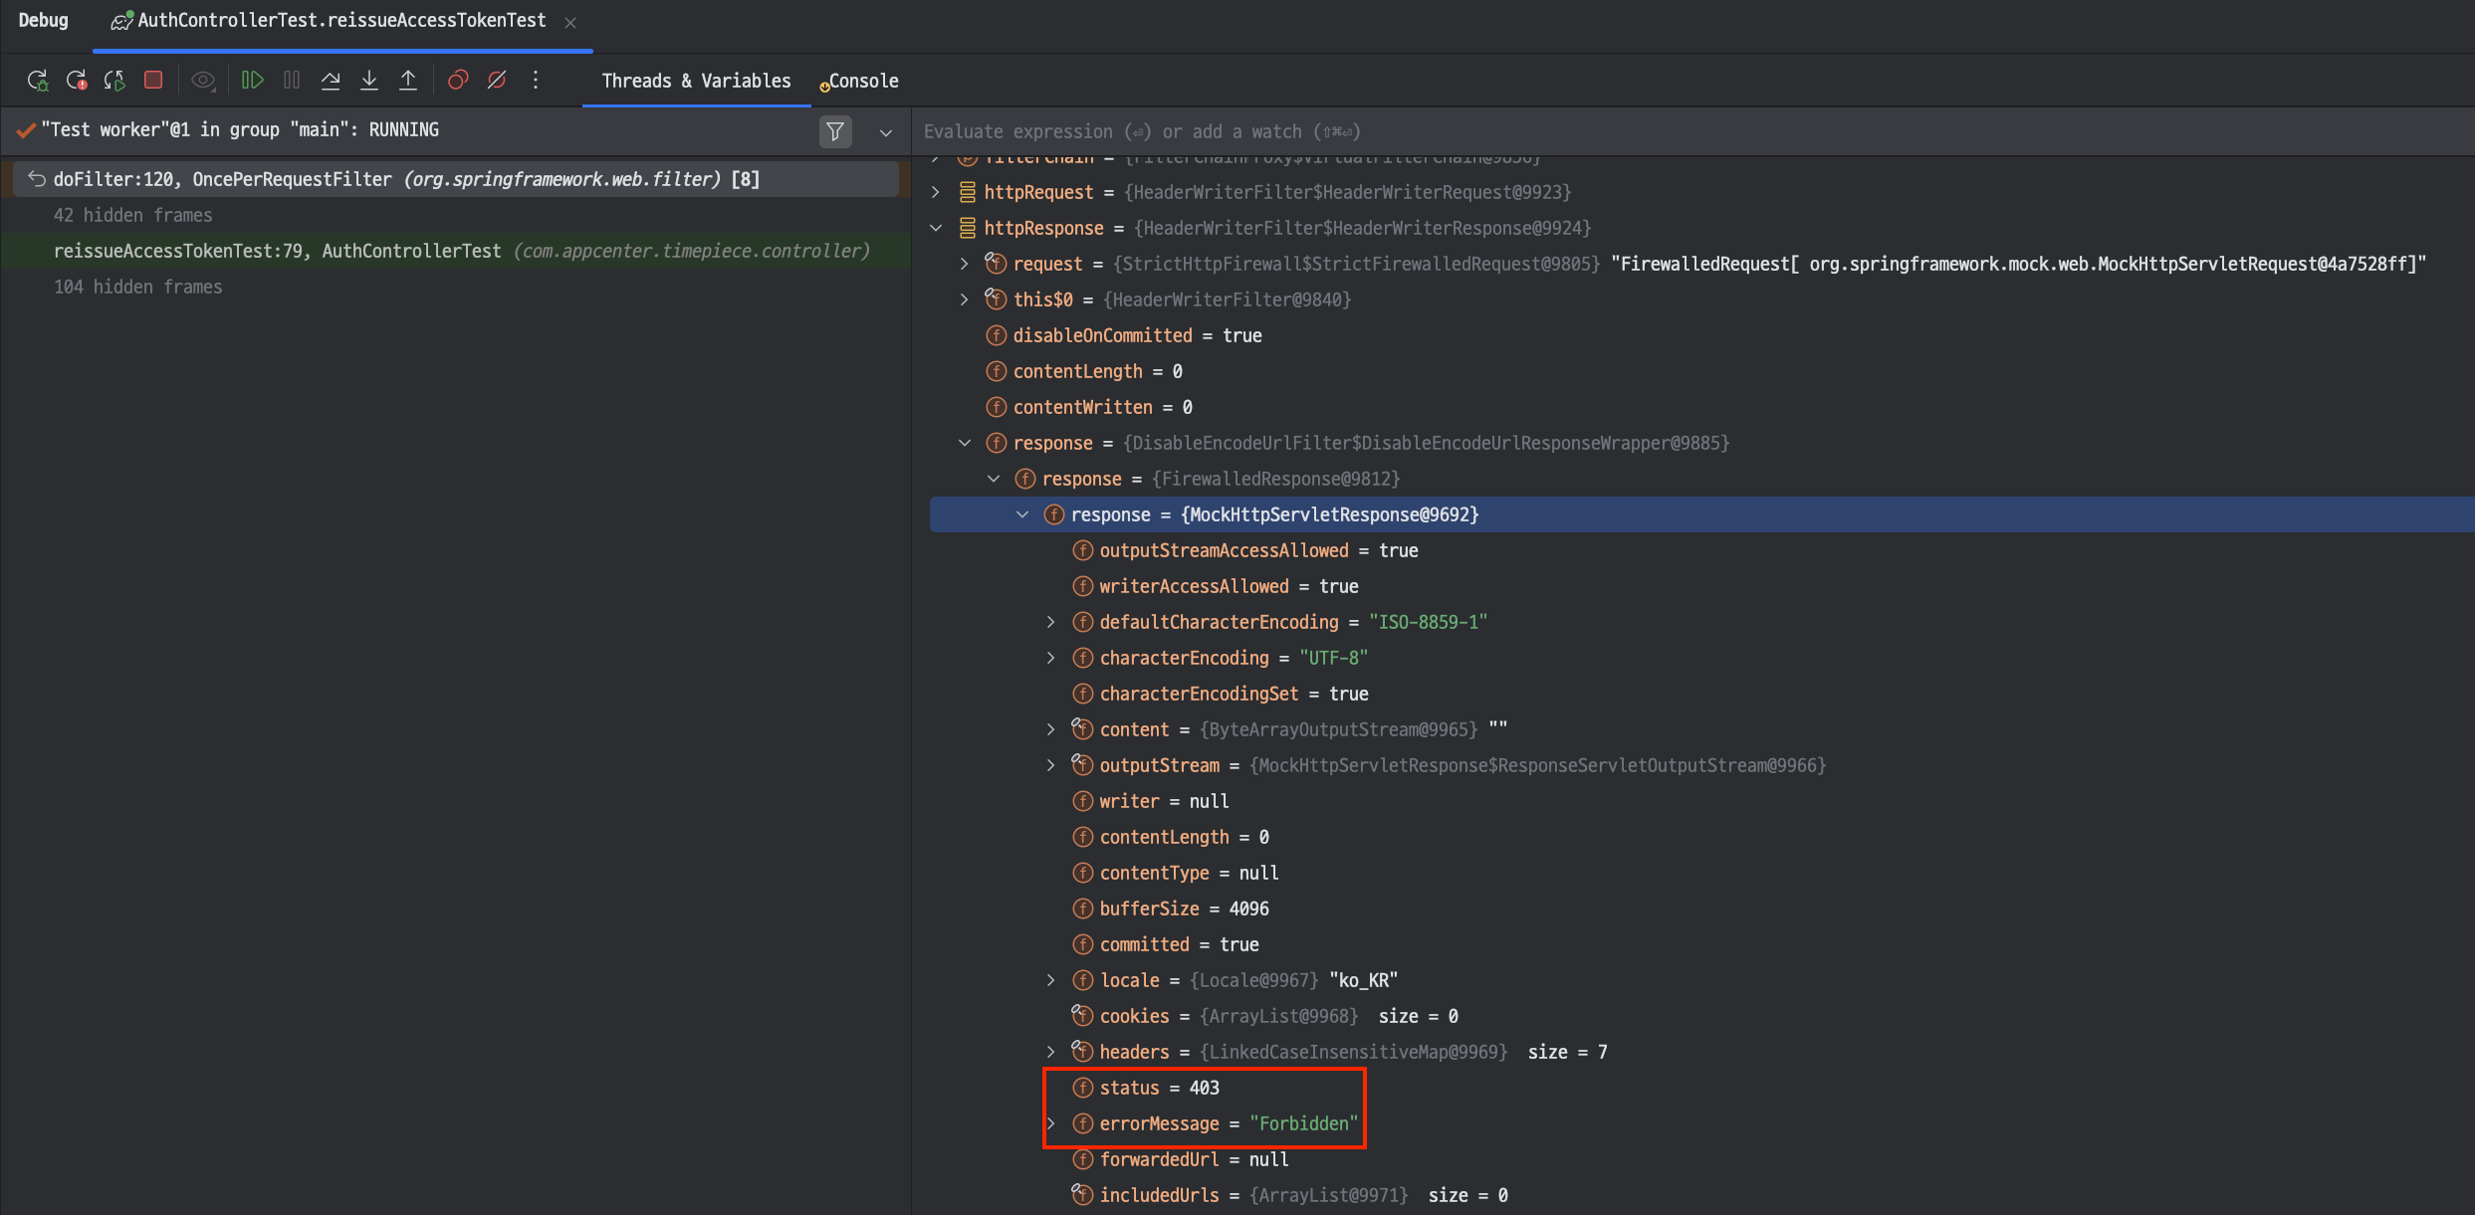Stop the debug session
This screenshot has height=1215, width=2475.
pyautogui.click(x=153, y=81)
